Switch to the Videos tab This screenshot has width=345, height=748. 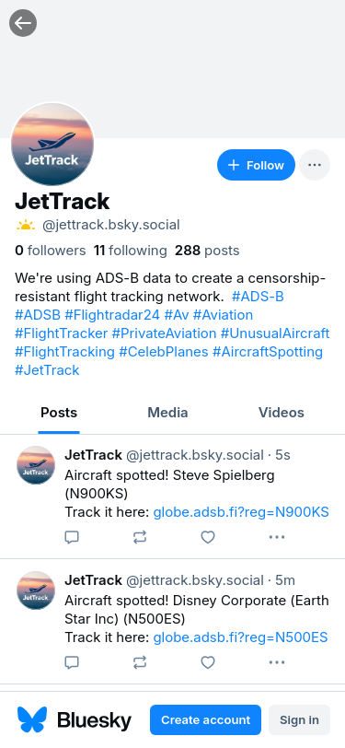[x=282, y=413]
